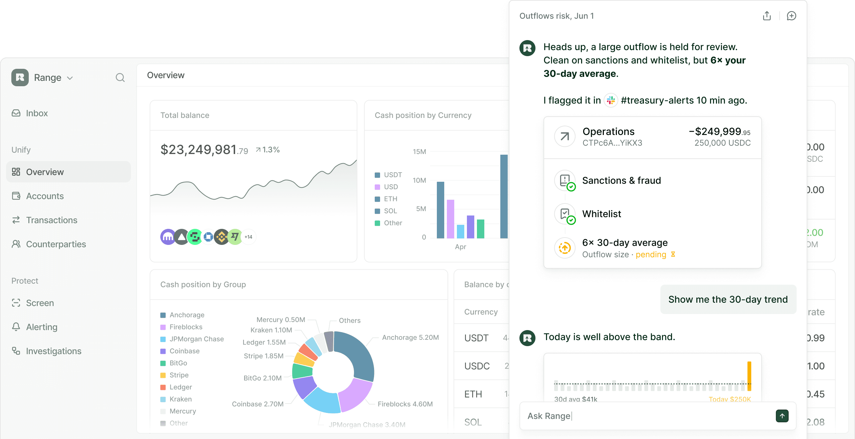This screenshot has height=439, width=855.
Task: Click the Operations outflow arrow icon
Action: coord(565,136)
